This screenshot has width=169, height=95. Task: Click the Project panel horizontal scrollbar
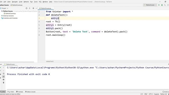coord(17,62)
